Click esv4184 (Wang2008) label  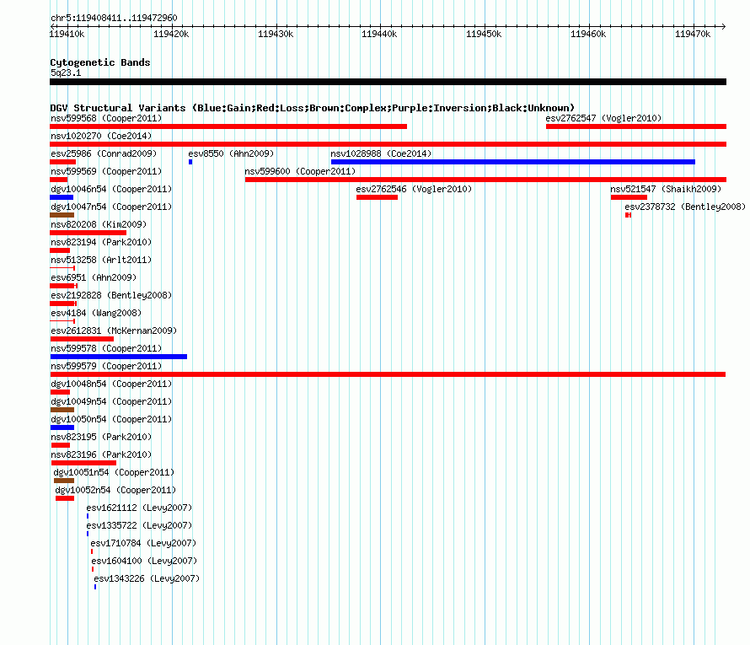(96, 313)
